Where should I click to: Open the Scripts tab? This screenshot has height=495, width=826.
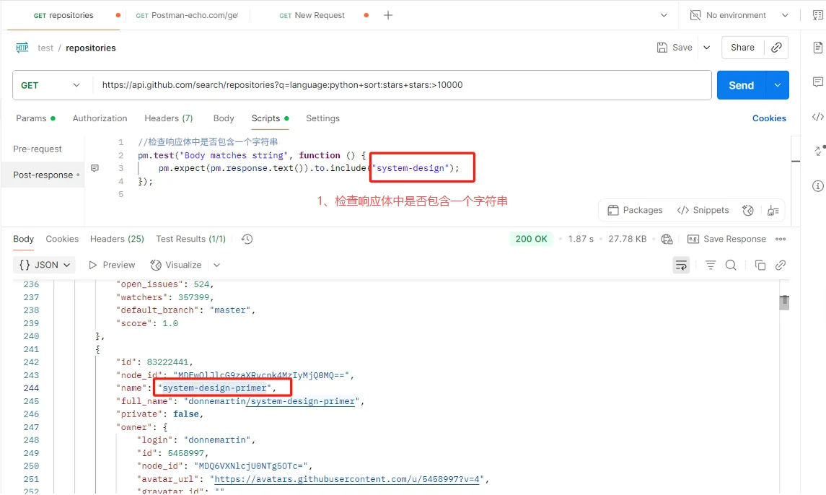point(270,118)
